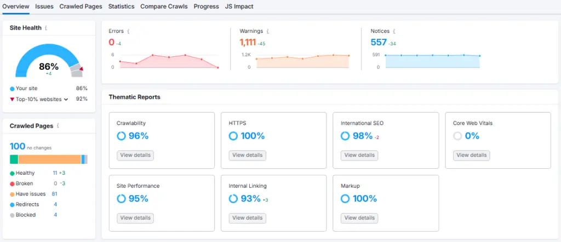
Task: Click the info icon next to Warnings
Action: tap(268, 31)
